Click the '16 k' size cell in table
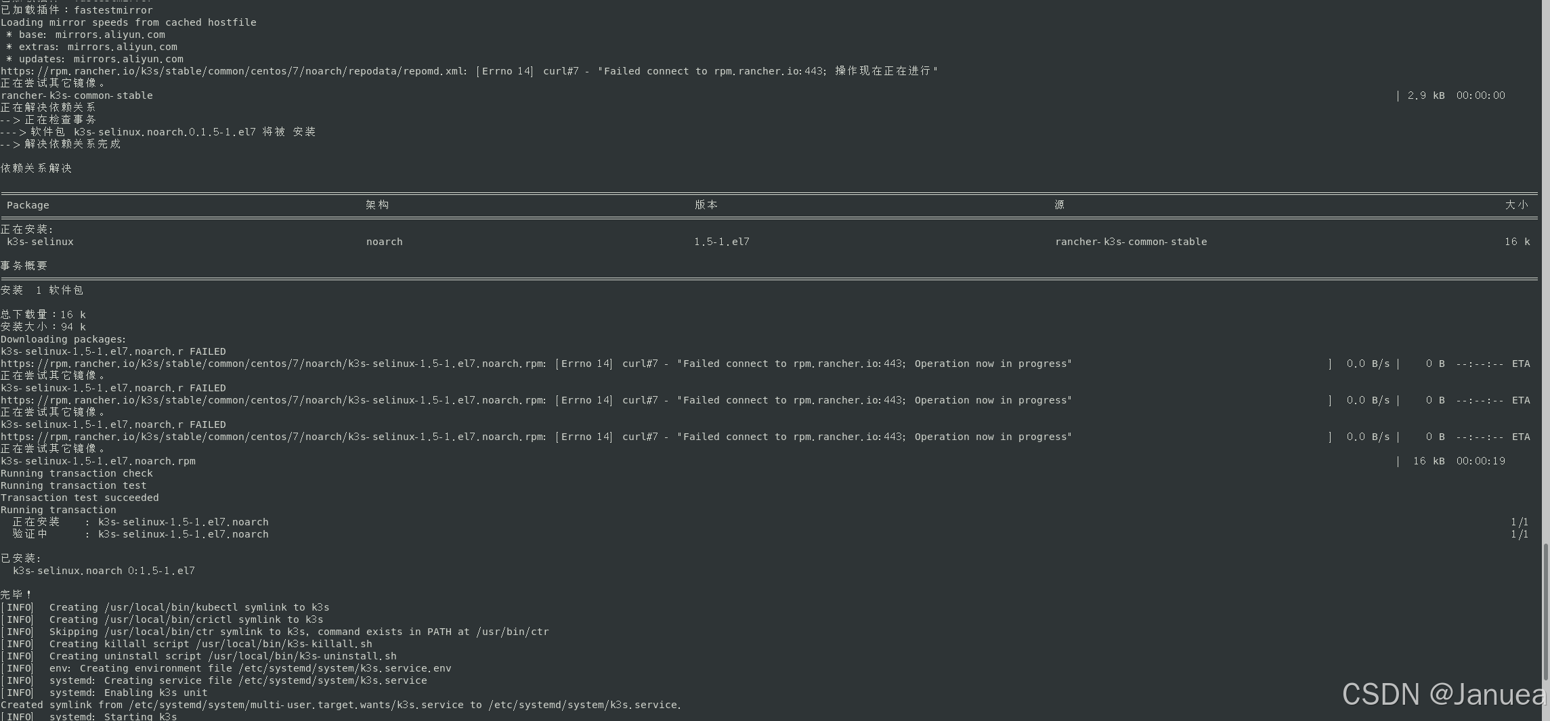1550x721 pixels. point(1517,242)
